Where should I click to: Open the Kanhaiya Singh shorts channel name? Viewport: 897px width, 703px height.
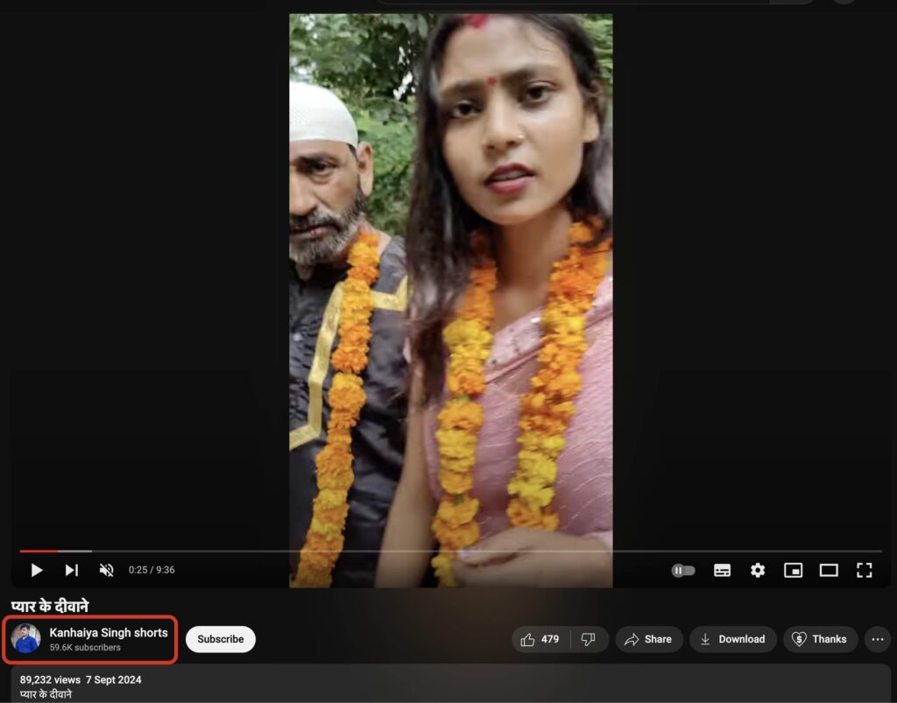108,633
